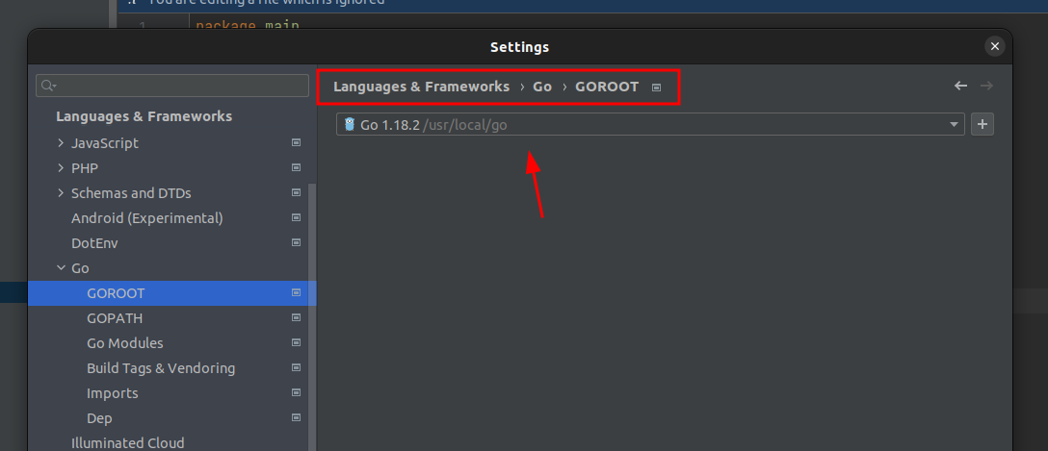Click the add GOROOT plus button
Screen dimensions: 1048x451
coord(982,124)
